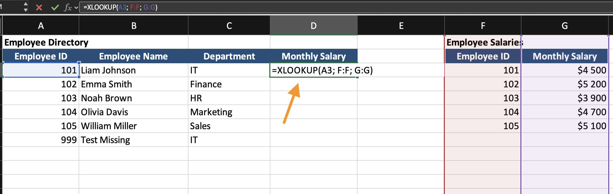Open the fx Insert Function dialog
Viewport: 613px width, 194px height.
click(68, 8)
